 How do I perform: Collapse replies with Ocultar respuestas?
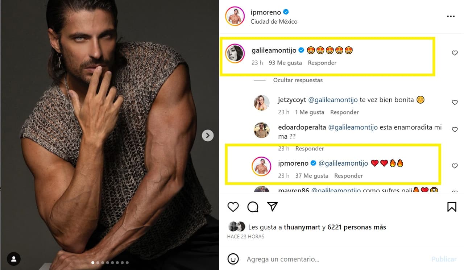(x=298, y=80)
